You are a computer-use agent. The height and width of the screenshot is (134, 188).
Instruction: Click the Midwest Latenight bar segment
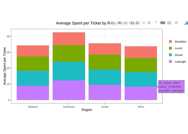33,93
